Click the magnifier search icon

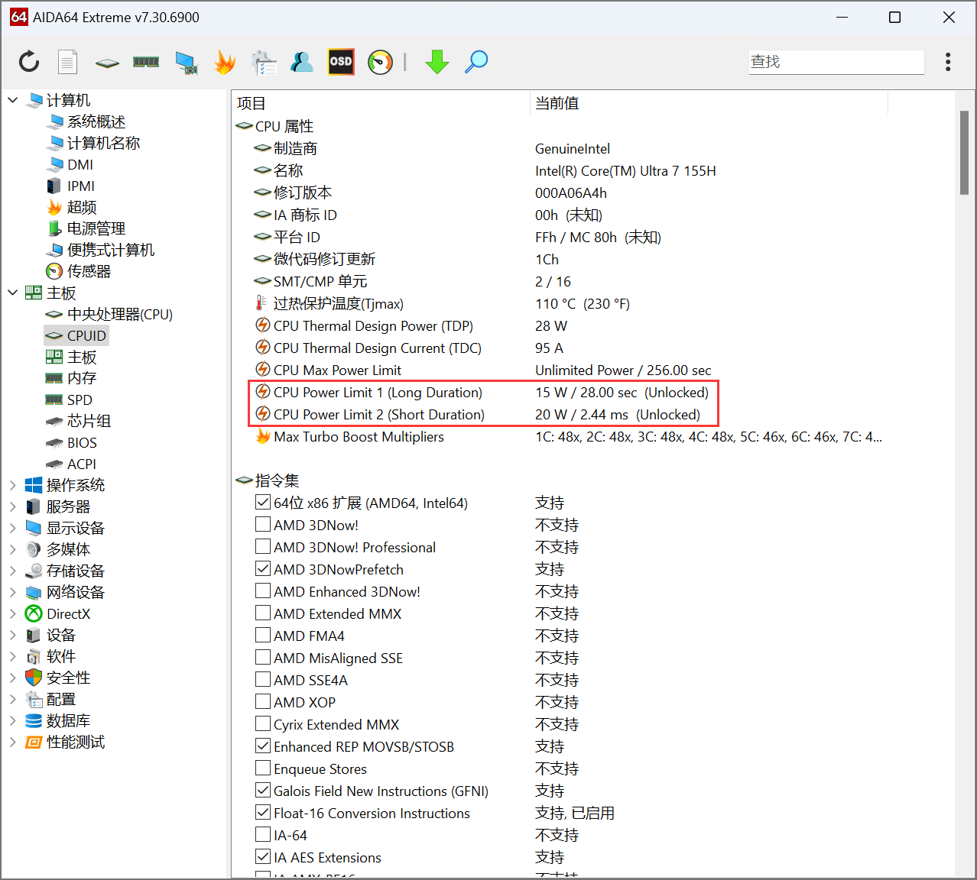click(x=476, y=62)
